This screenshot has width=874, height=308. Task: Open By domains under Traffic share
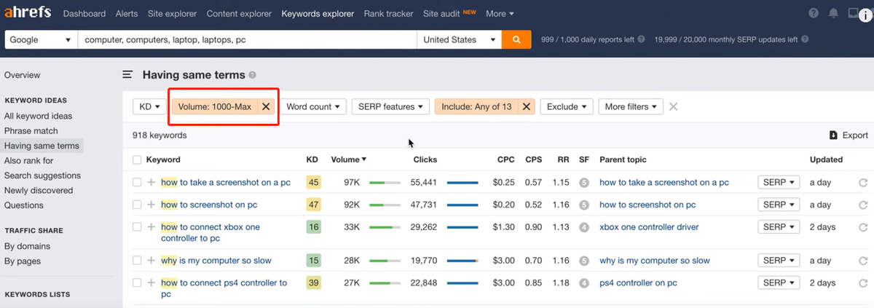(25, 246)
